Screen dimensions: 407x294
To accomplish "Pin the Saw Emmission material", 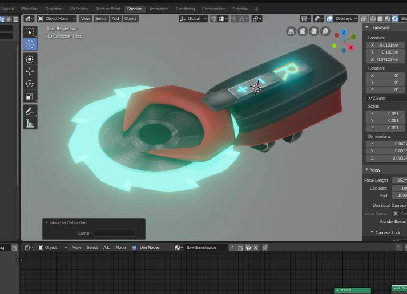I will tap(264, 248).
